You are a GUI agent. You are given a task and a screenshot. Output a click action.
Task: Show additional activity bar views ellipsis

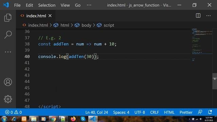[8, 52]
